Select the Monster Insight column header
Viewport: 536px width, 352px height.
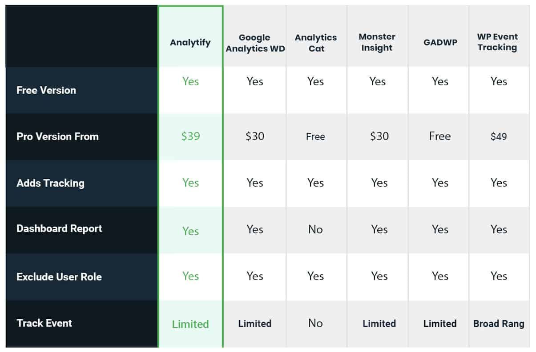point(377,42)
